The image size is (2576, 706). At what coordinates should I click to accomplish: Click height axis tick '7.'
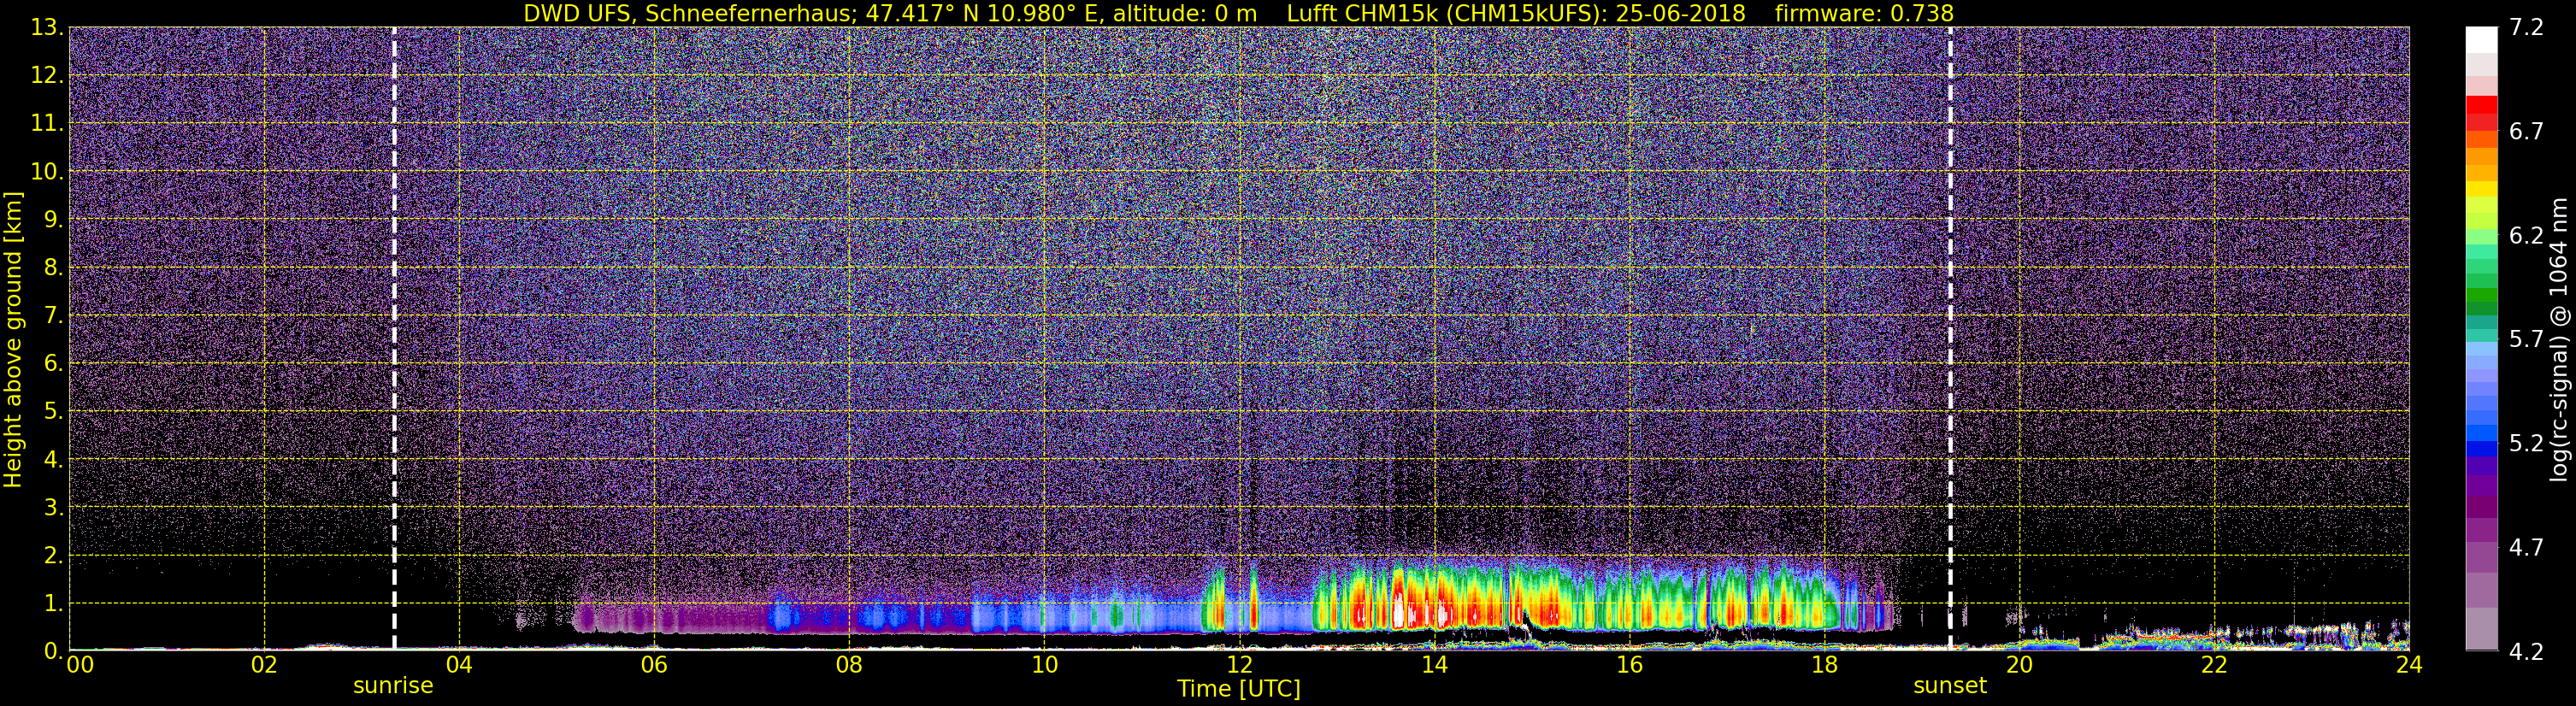tap(53, 315)
